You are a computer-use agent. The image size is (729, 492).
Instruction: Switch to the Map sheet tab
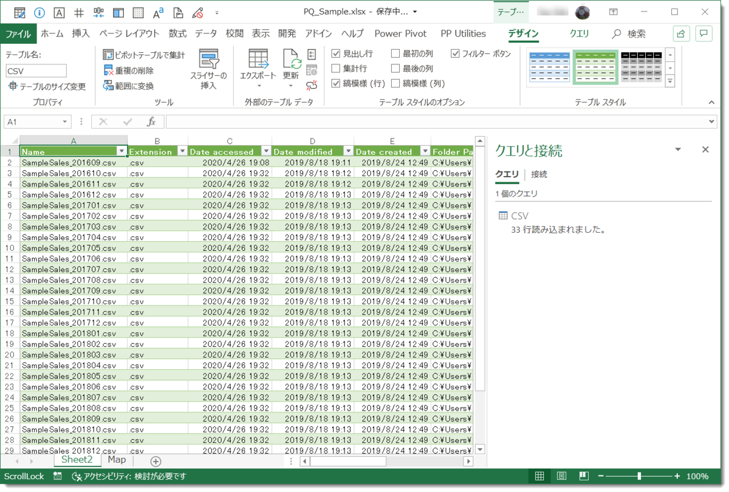[117, 460]
